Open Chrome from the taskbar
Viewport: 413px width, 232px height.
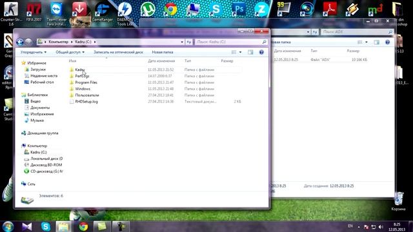click(83, 226)
